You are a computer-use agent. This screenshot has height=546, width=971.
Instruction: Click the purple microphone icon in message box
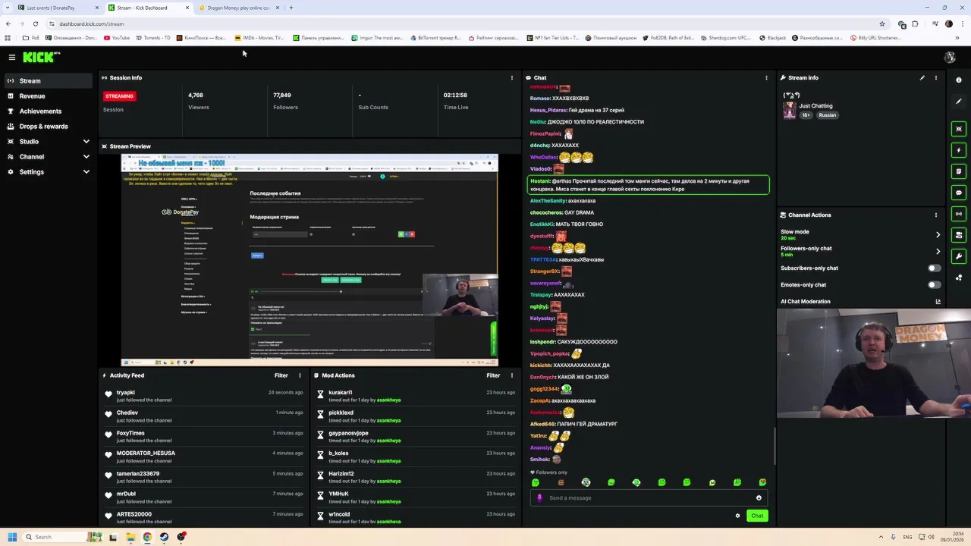pyautogui.click(x=539, y=498)
